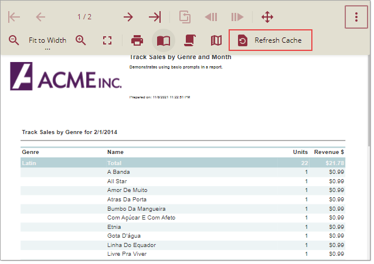374x264 pixels.
Task: Click the Amor De Muito track name
Action: click(127, 190)
